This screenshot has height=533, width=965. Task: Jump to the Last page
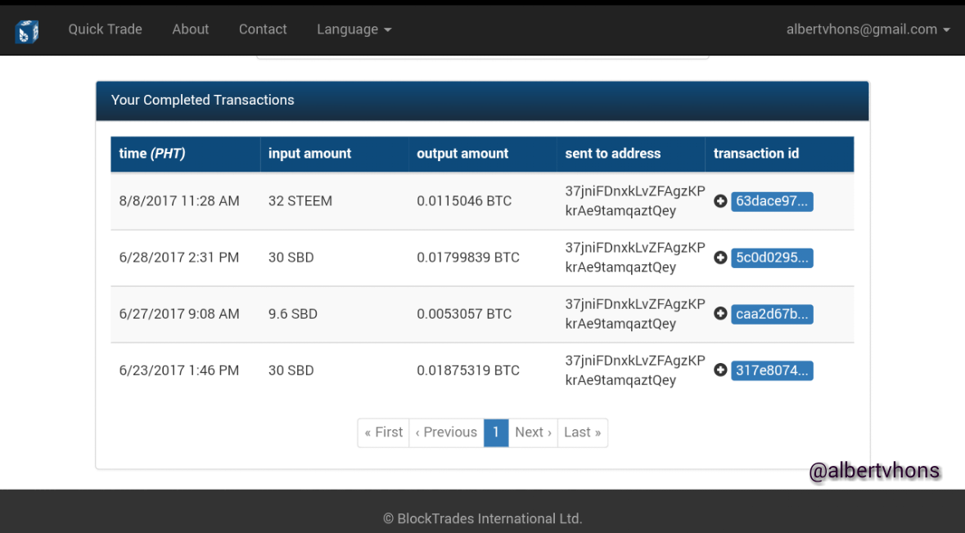[582, 432]
